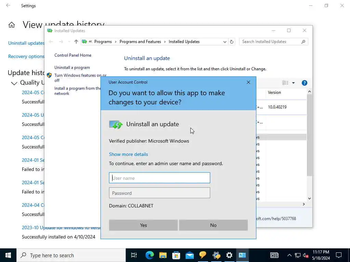Open Mail app from taskbar
Image resolution: width=350 pixels, height=262 pixels.
(189, 255)
